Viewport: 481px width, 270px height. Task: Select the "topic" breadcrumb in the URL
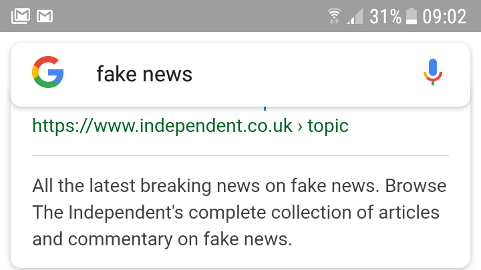pyautogui.click(x=328, y=126)
